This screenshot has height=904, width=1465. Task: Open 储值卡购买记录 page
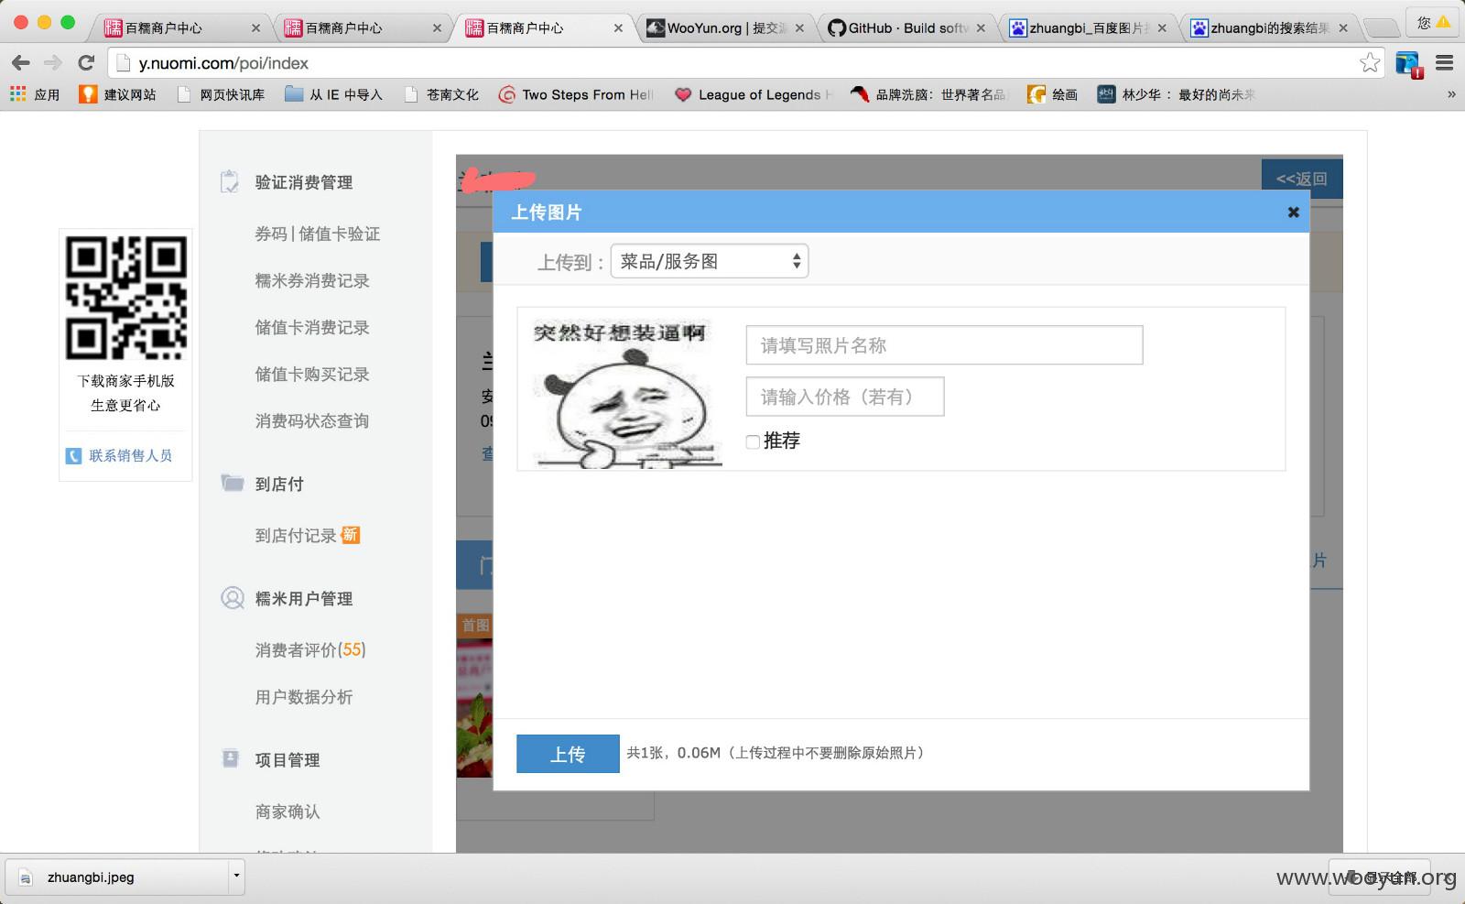coord(312,375)
